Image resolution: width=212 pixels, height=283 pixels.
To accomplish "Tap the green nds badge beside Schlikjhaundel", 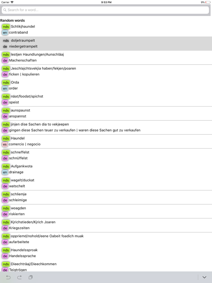I will click(x=6, y=27).
